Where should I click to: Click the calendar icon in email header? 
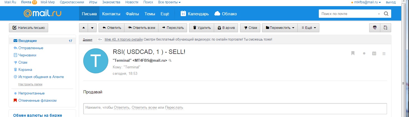click(374, 54)
